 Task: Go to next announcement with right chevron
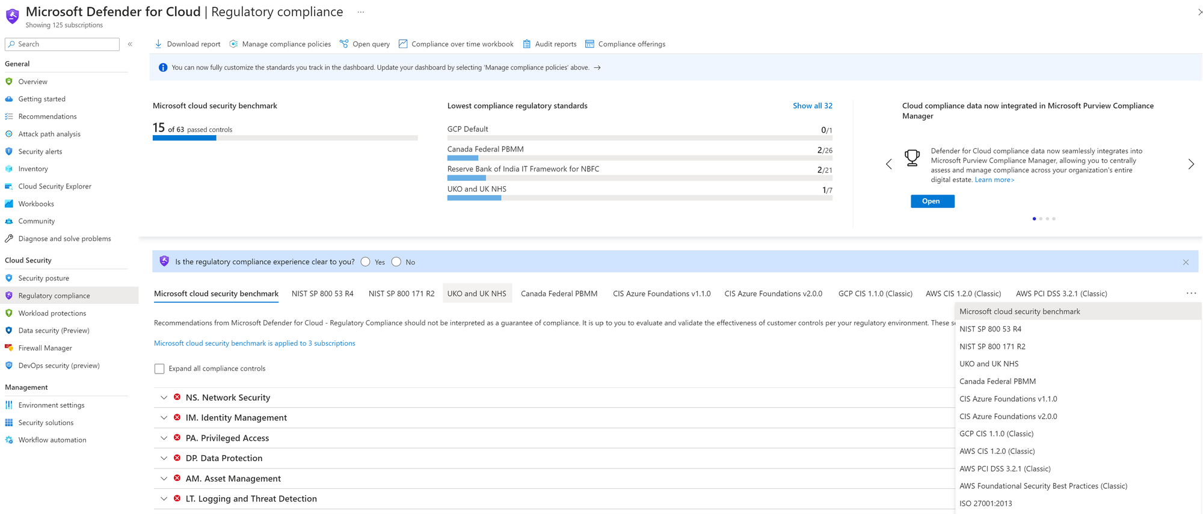[1191, 164]
